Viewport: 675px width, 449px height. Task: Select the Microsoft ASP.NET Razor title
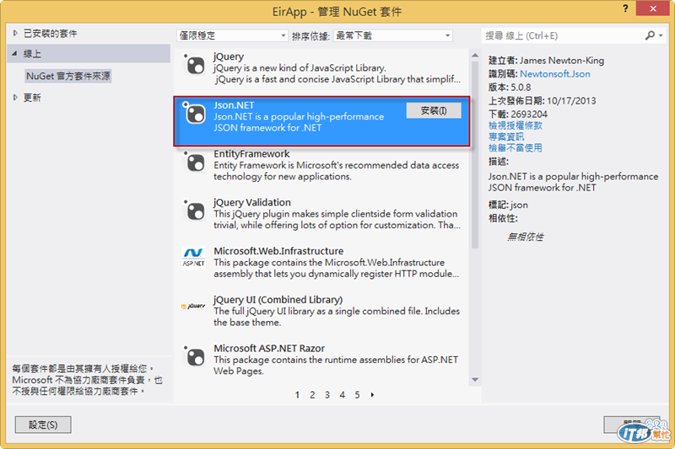tap(269, 348)
